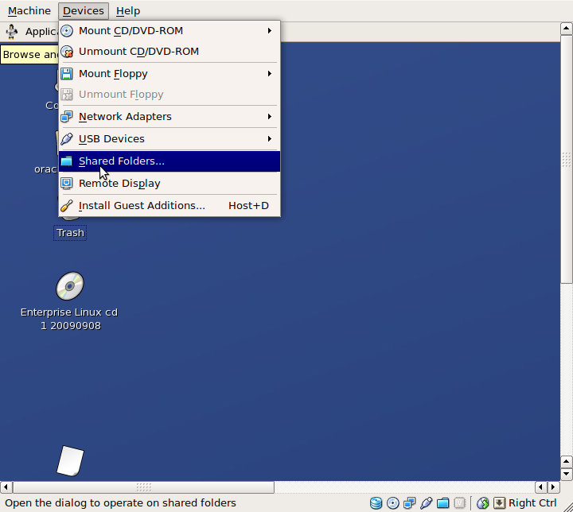Screen dimensions: 573x512
Task: Click USB indicator icon in status bar
Action: pos(426,503)
